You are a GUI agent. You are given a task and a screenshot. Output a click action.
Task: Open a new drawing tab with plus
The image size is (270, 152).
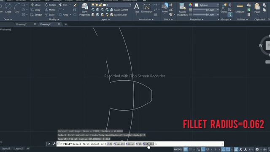[x=66, y=24]
